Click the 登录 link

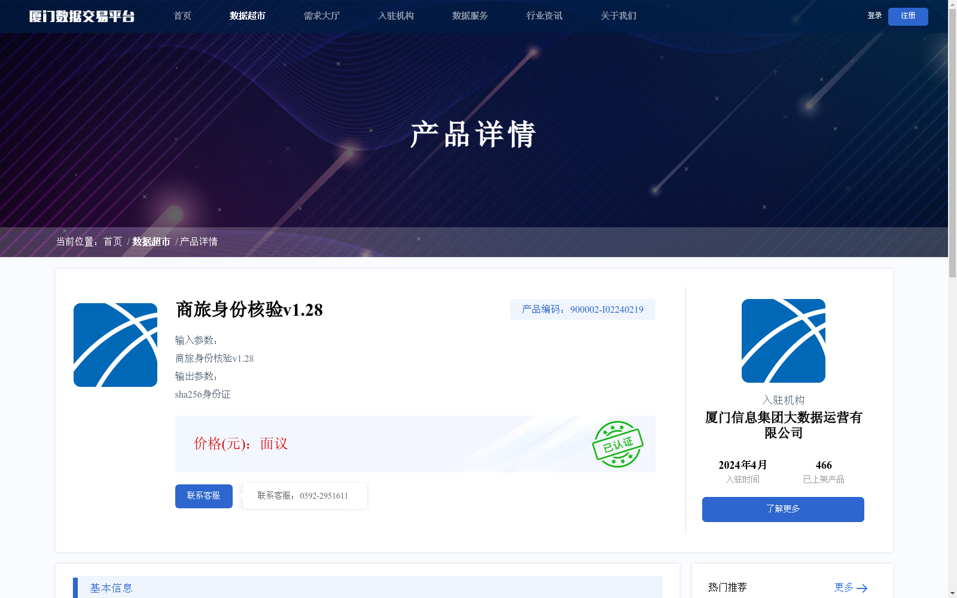tap(874, 16)
